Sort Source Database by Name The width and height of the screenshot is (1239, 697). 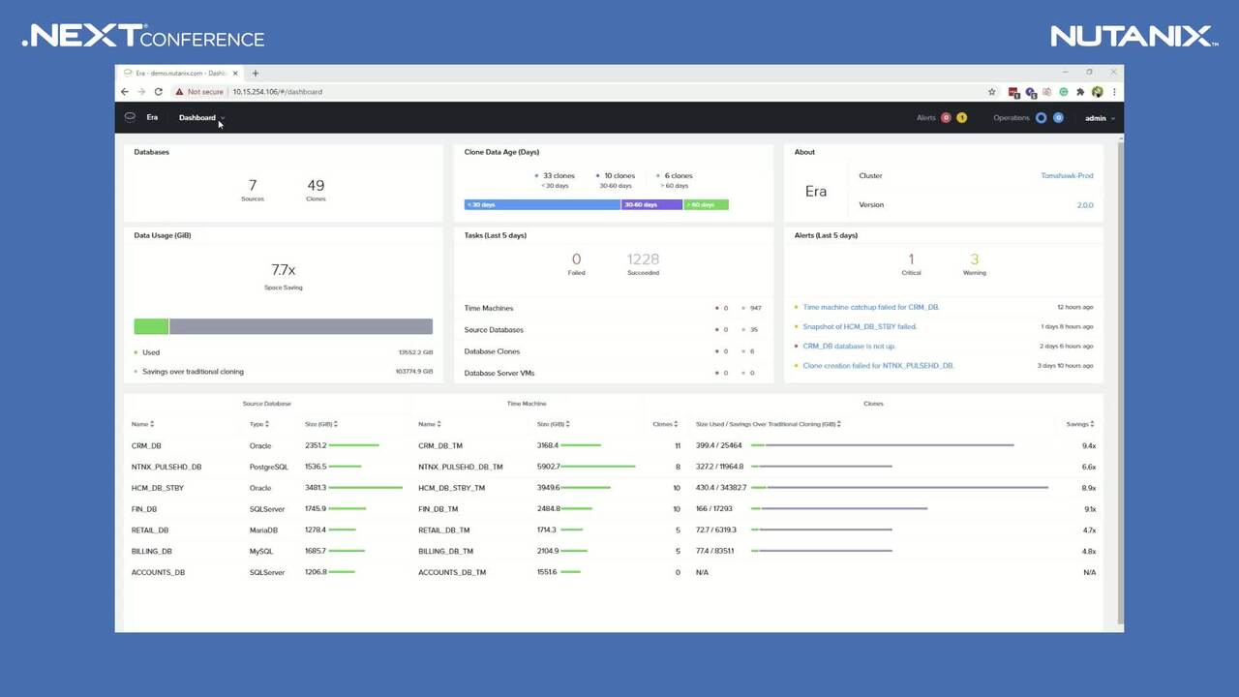click(x=143, y=424)
